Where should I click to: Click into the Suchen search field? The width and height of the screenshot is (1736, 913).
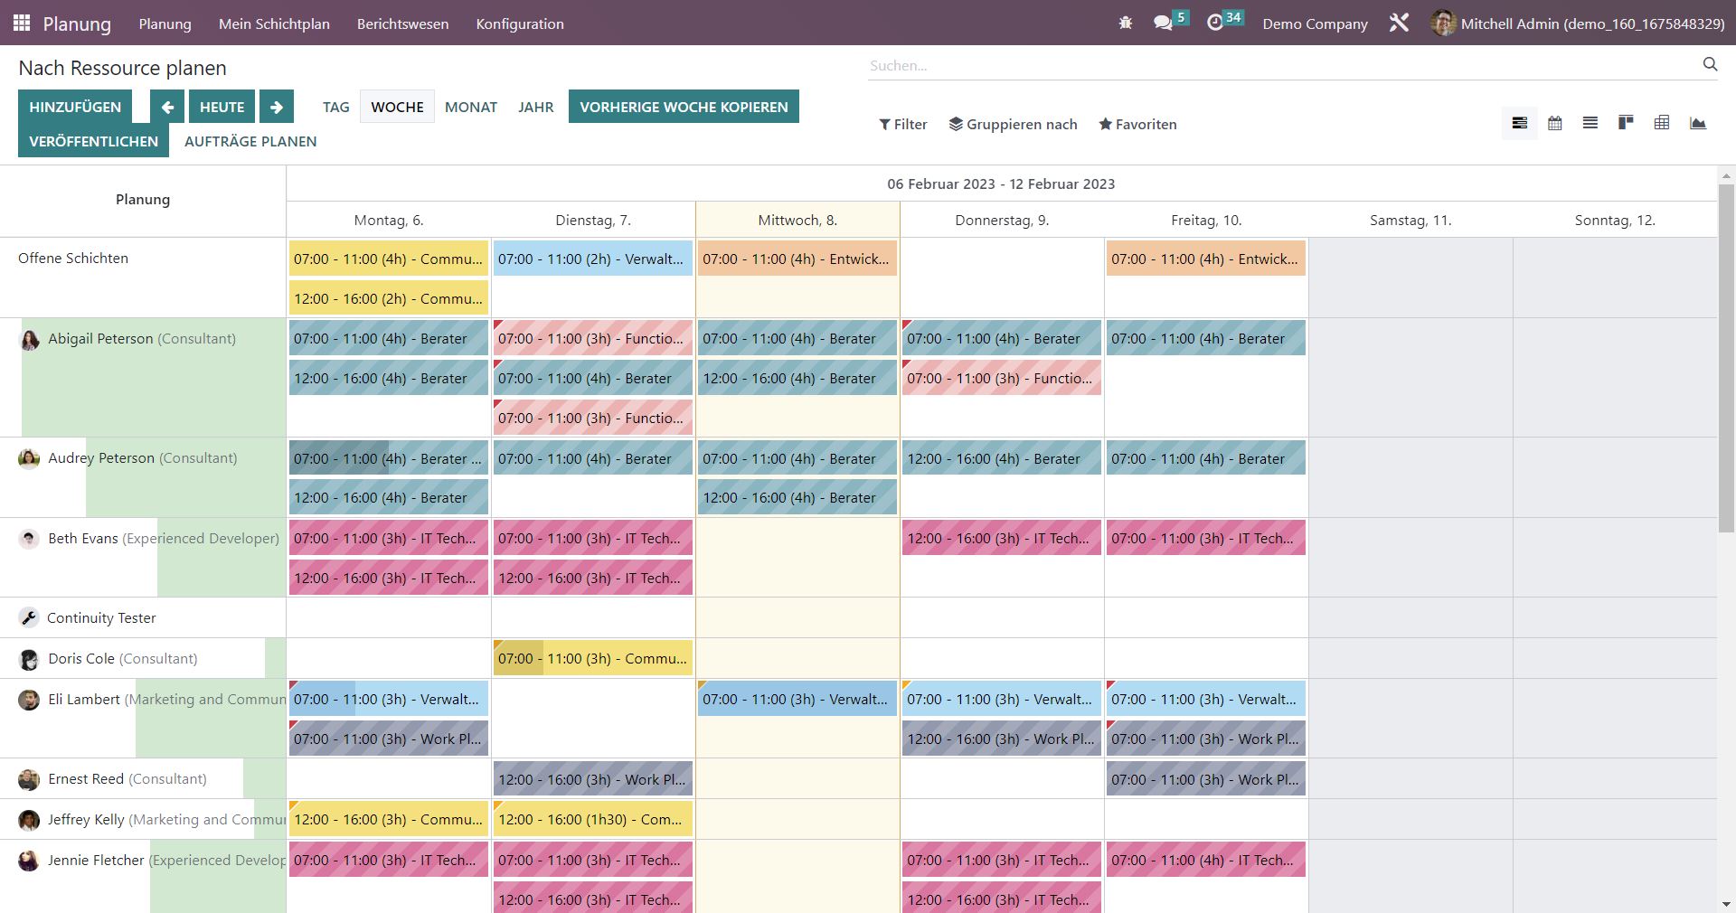click(x=1279, y=65)
